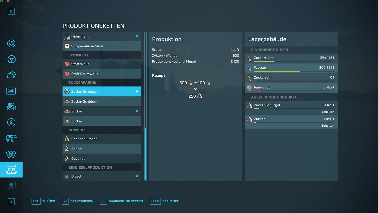Image resolution: width=378 pixels, height=213 pixels.
Task: Click the Besuchen button
Action: tap(165, 201)
